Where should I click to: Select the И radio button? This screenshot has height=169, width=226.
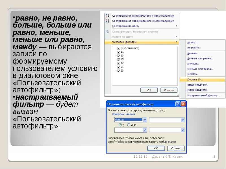point(120,125)
